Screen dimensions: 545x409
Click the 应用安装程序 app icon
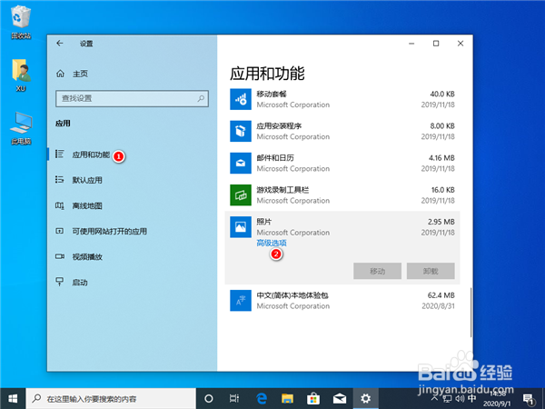[241, 131]
